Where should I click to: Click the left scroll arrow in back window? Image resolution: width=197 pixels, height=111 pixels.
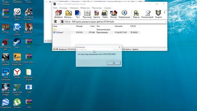pyautogui.click(x=46, y=41)
